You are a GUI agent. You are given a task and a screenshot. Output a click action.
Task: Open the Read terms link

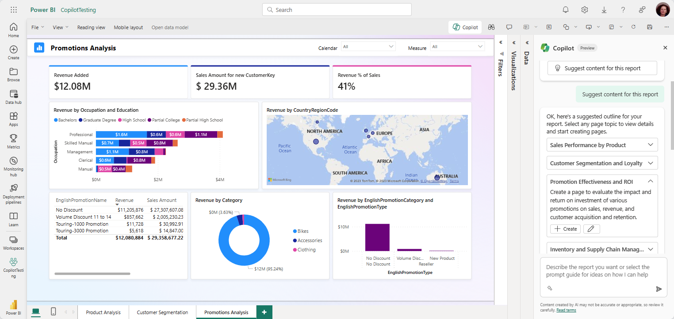click(x=566, y=310)
